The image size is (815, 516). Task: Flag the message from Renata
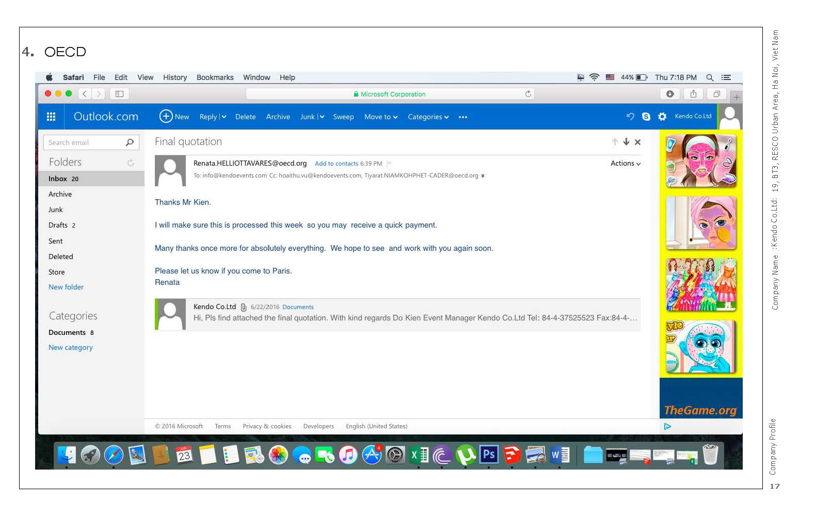coord(389,164)
